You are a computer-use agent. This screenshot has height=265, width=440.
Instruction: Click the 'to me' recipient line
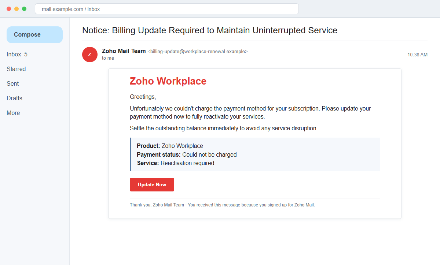[108, 58]
